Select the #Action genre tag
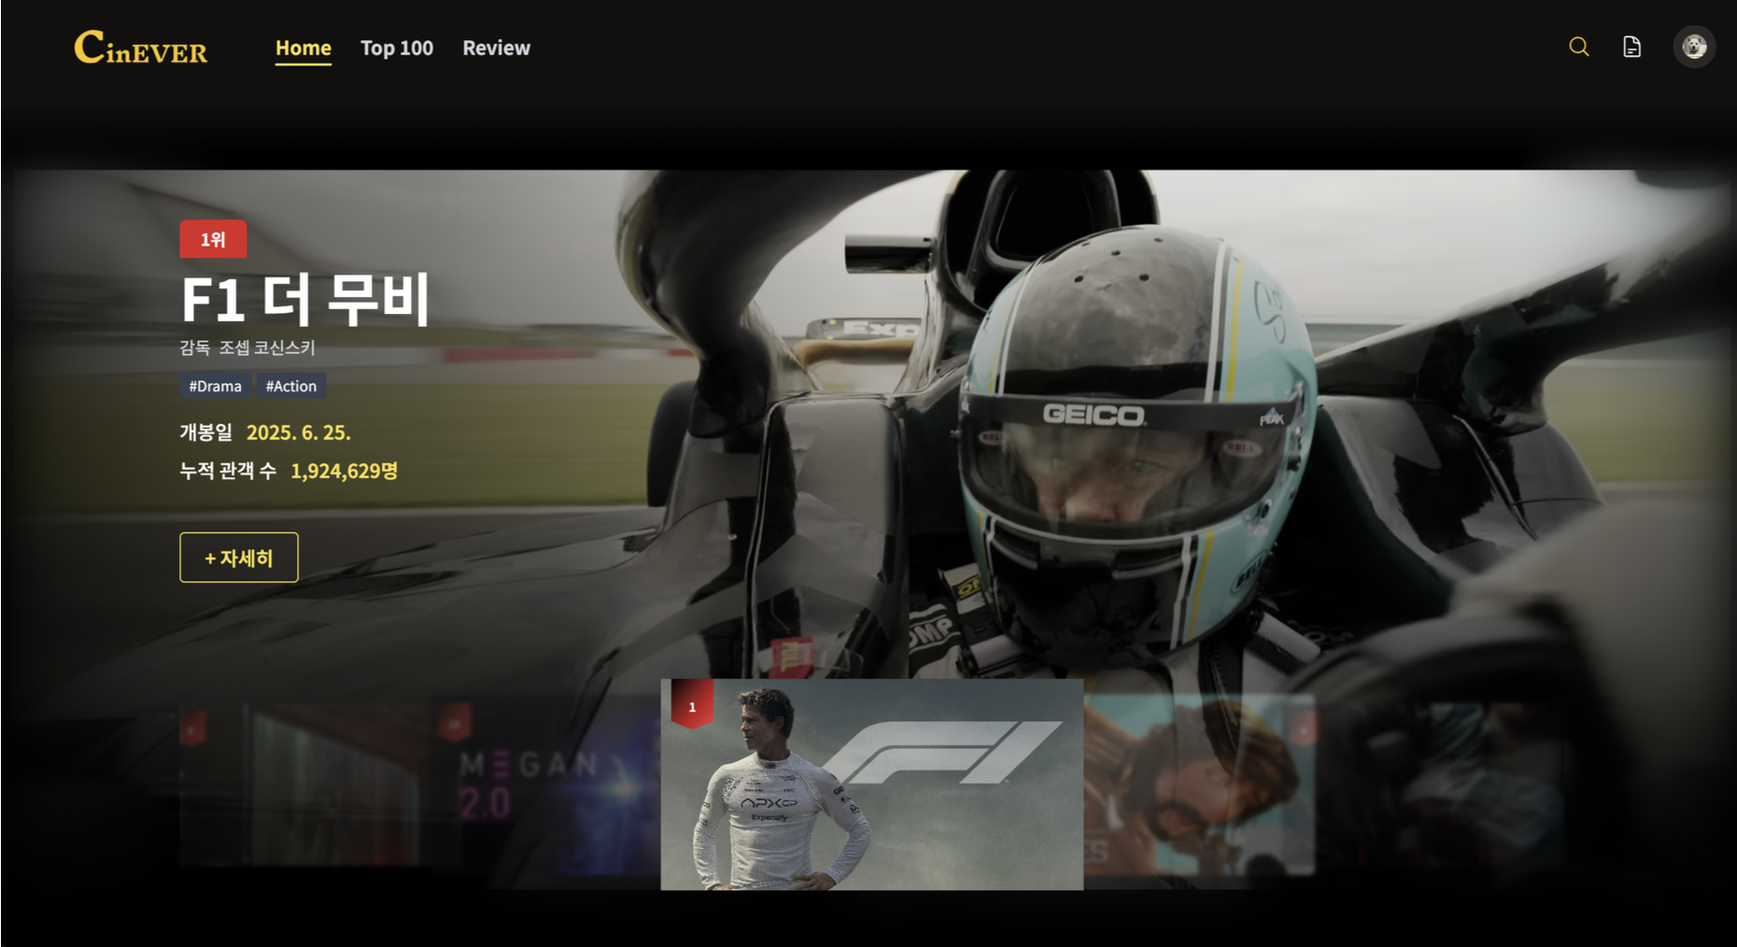1737x947 pixels. [x=291, y=386]
